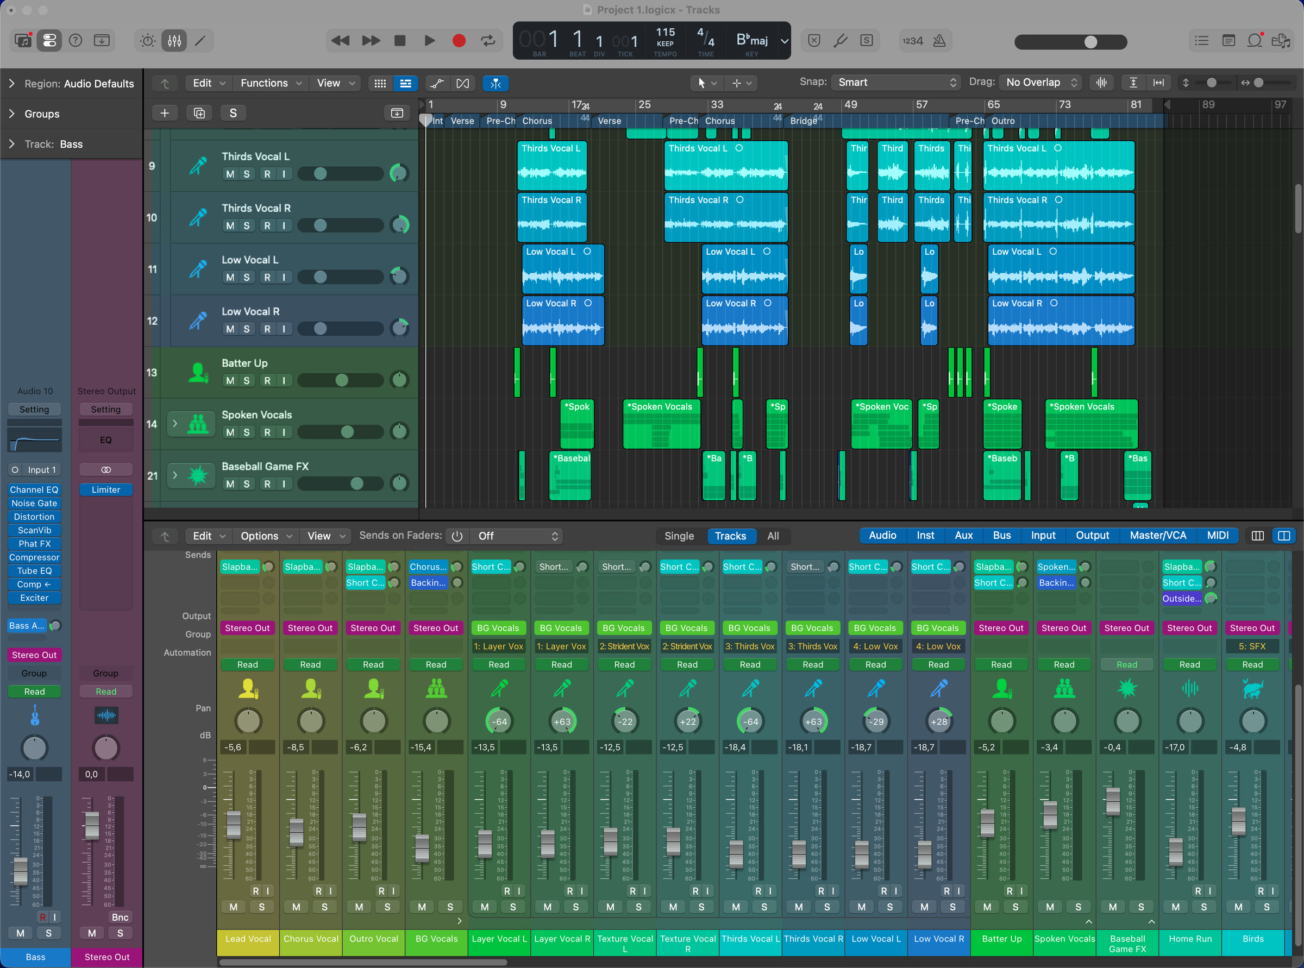Screen dimensions: 1304x968
Task: Toggle the Count-in 1234 button
Action: point(912,40)
